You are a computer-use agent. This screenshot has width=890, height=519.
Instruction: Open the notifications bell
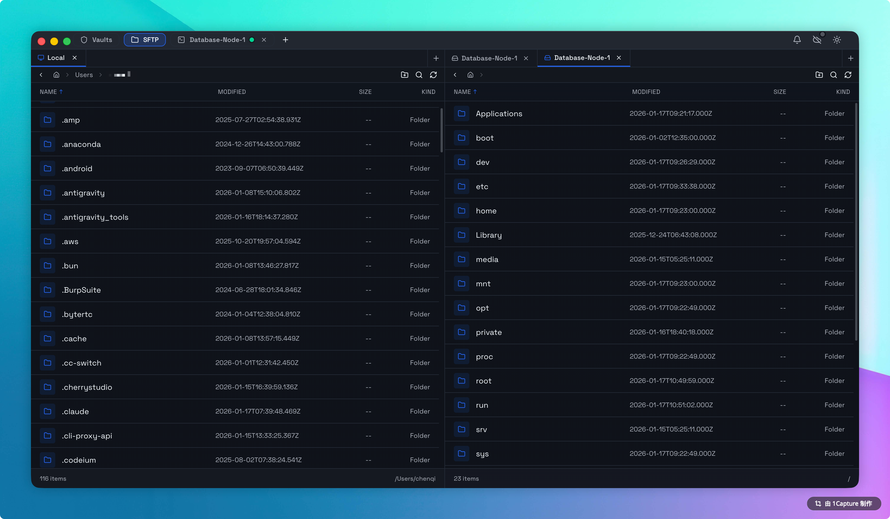pos(797,39)
